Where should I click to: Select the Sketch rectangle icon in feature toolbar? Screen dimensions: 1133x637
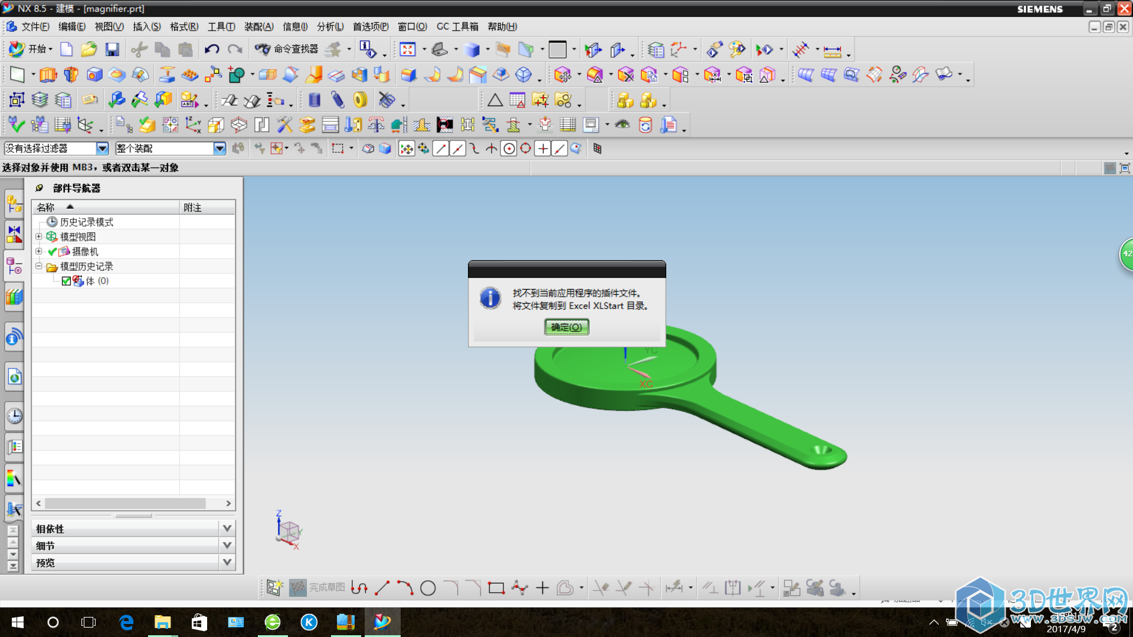click(17, 75)
